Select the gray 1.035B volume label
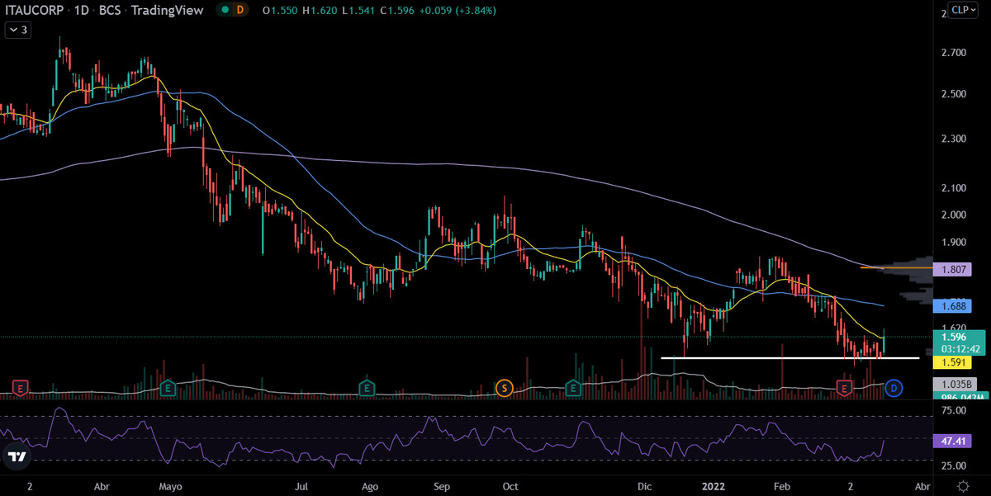The height and width of the screenshot is (496, 991). [x=954, y=385]
